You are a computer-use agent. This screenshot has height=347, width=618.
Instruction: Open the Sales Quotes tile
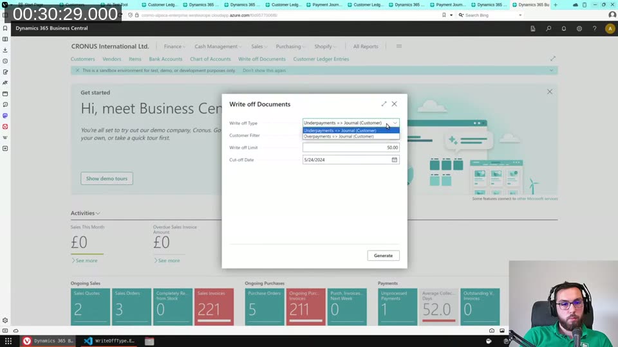pyautogui.click(x=90, y=307)
